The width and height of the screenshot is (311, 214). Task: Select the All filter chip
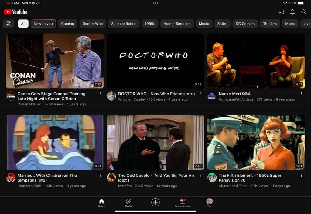[23, 24]
